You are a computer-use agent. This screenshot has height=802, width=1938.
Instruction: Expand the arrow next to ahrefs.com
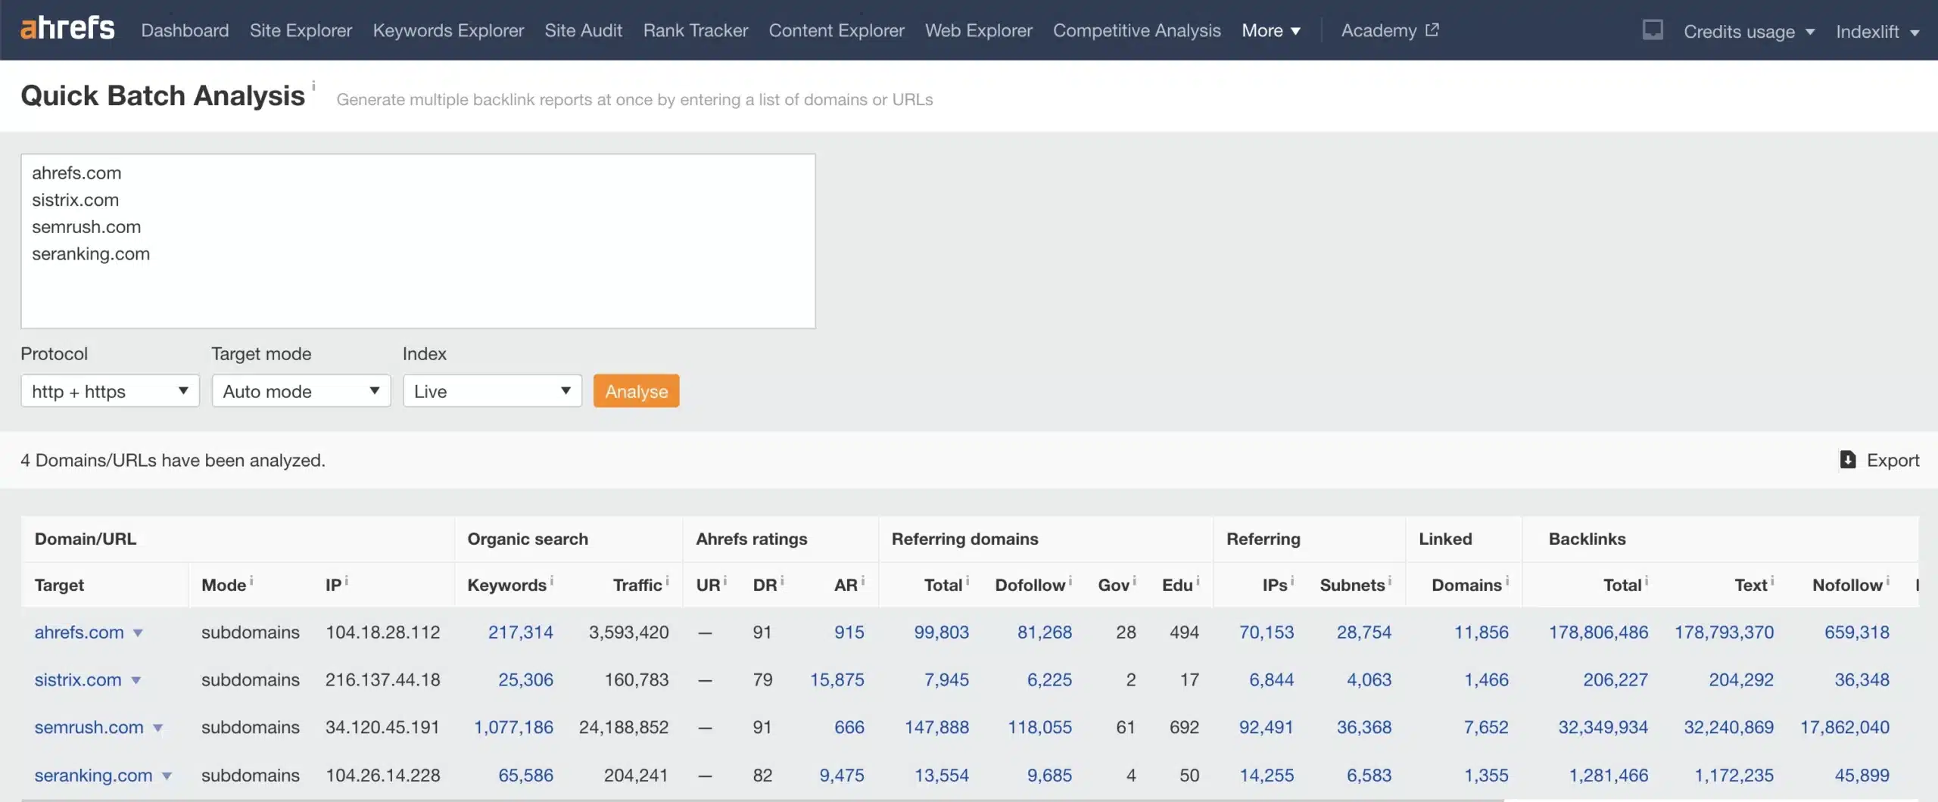tap(138, 633)
